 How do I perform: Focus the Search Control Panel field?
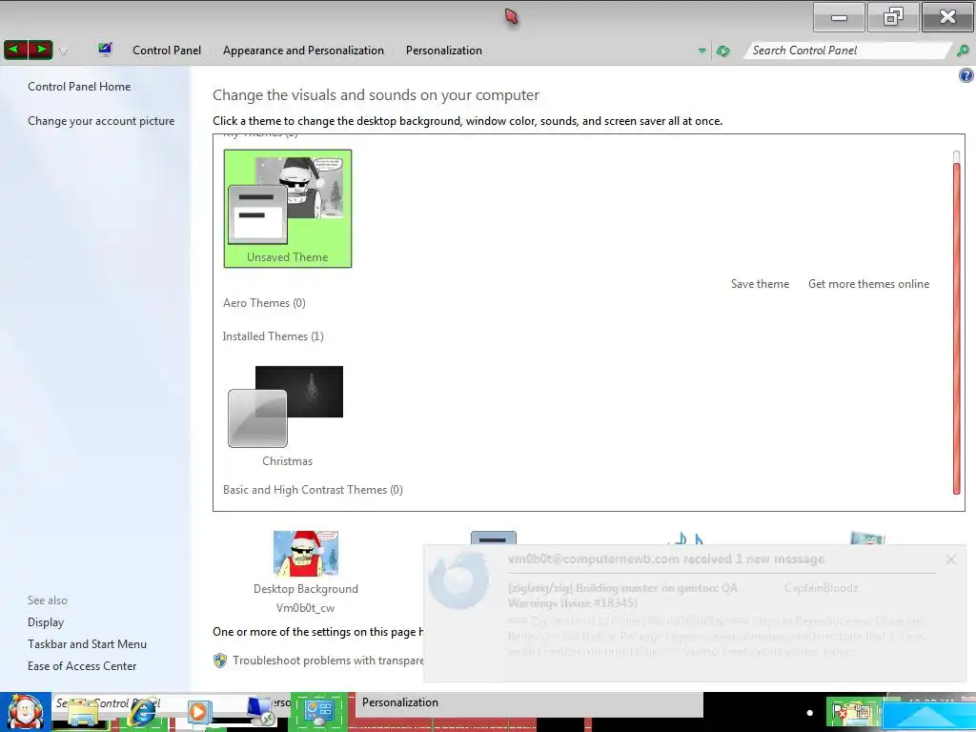point(846,51)
